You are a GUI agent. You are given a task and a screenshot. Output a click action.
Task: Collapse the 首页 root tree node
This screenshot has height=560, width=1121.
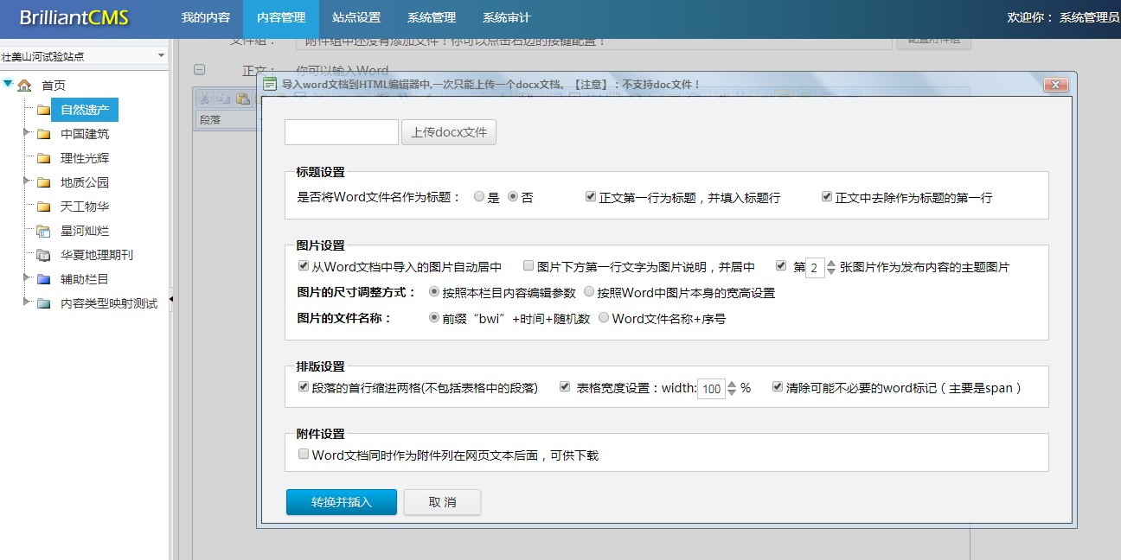(8, 85)
